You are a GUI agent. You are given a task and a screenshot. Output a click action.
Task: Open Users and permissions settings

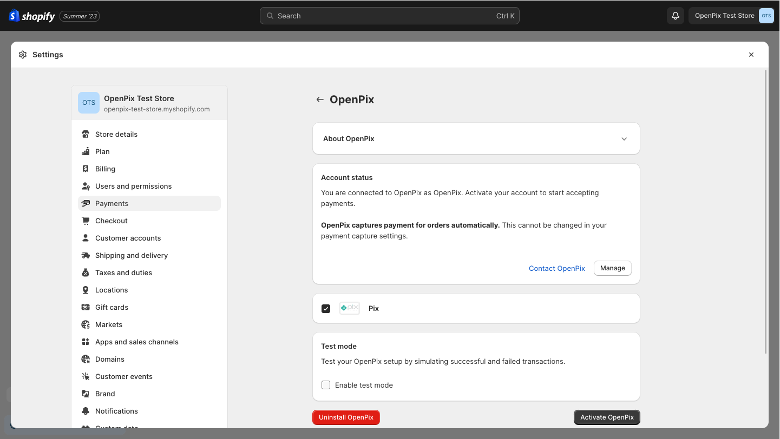[133, 186]
